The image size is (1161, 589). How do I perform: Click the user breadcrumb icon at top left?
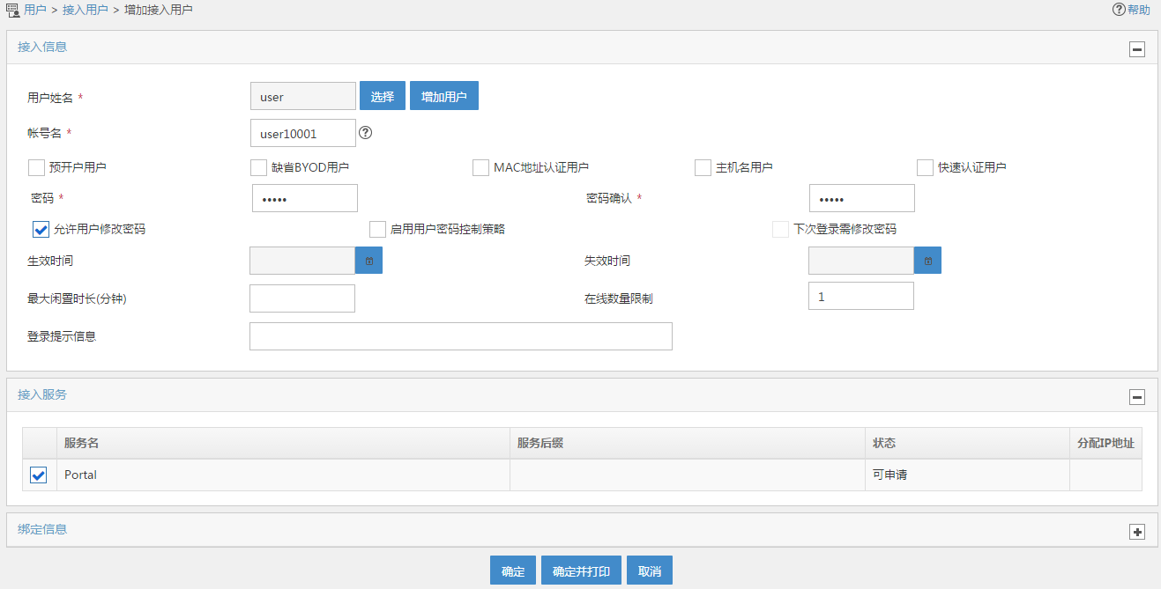(x=12, y=10)
